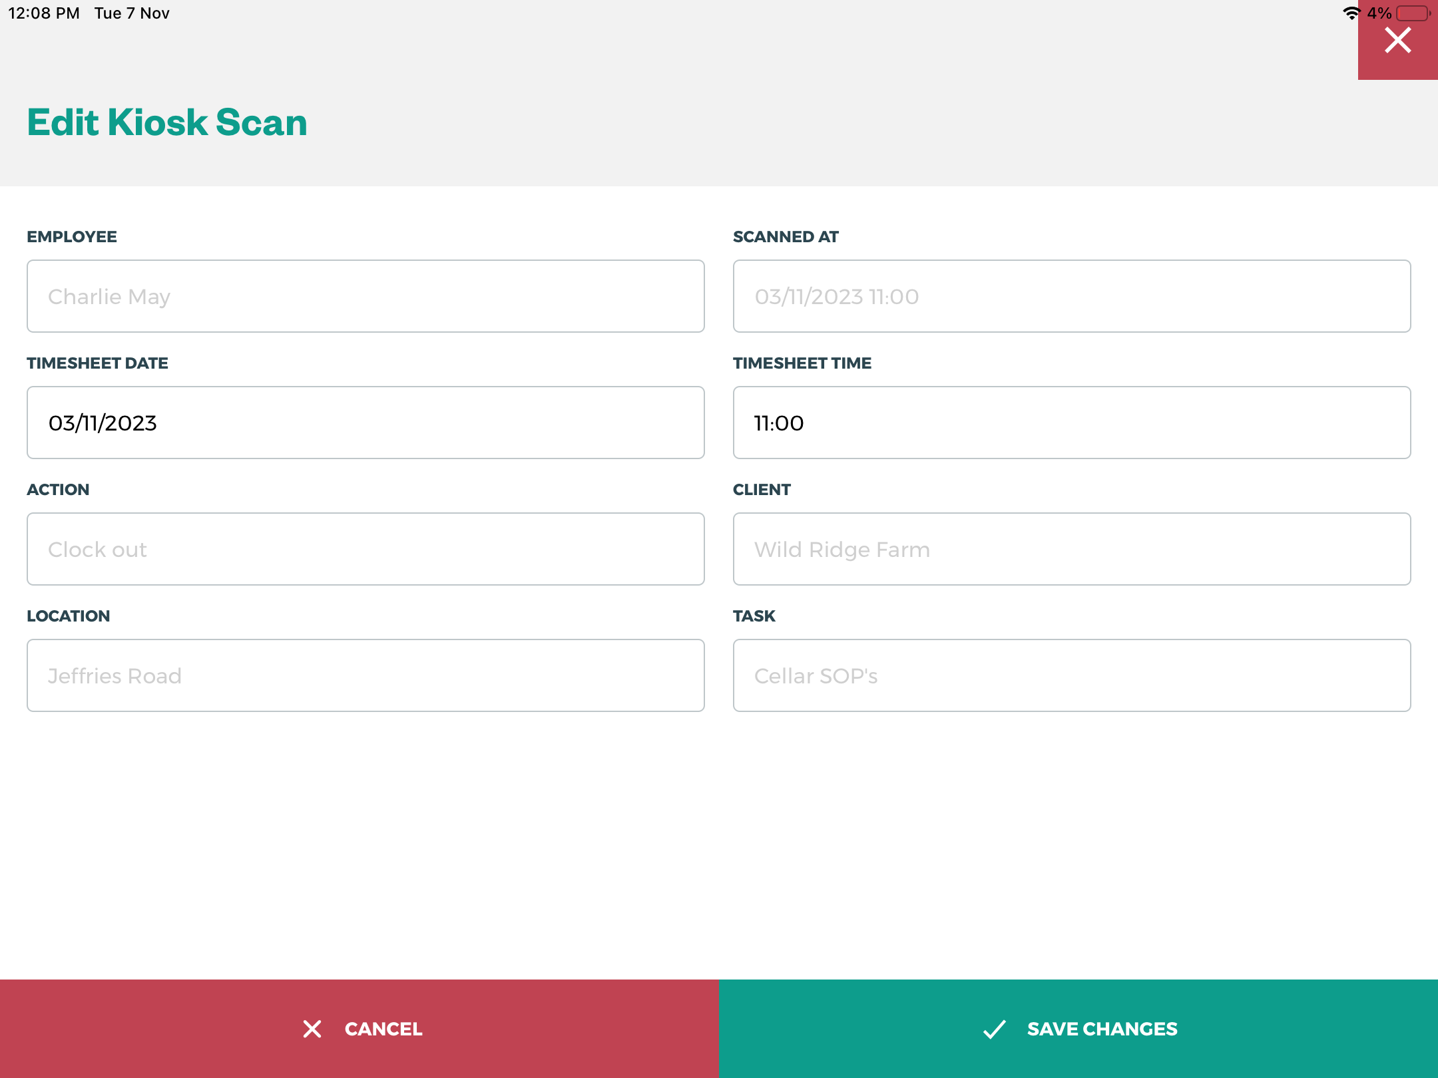Click the checkmark icon on Save Changes
Viewport: 1438px width, 1078px height.
(x=995, y=1029)
